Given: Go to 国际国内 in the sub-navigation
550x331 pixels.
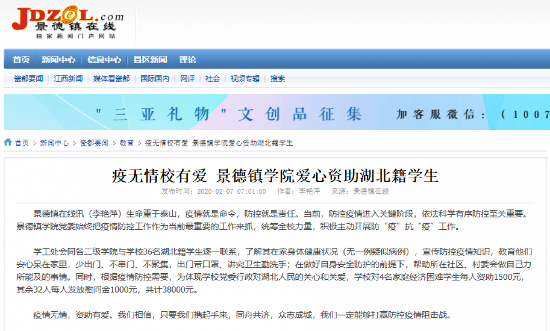Looking at the screenshot, I should [x=155, y=79].
